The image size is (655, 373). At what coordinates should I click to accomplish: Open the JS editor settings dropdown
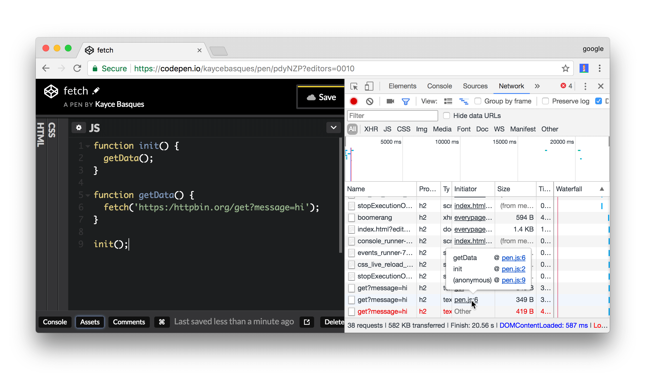[334, 128]
